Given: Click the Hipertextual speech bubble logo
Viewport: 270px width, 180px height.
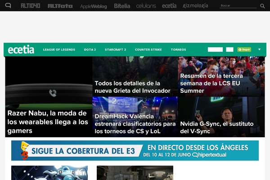Looking at the screenshot, I should click(8, 6).
